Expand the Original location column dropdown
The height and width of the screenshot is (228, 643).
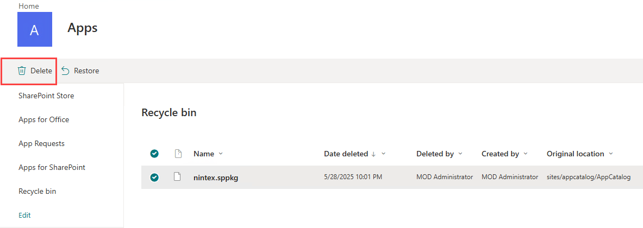point(611,154)
